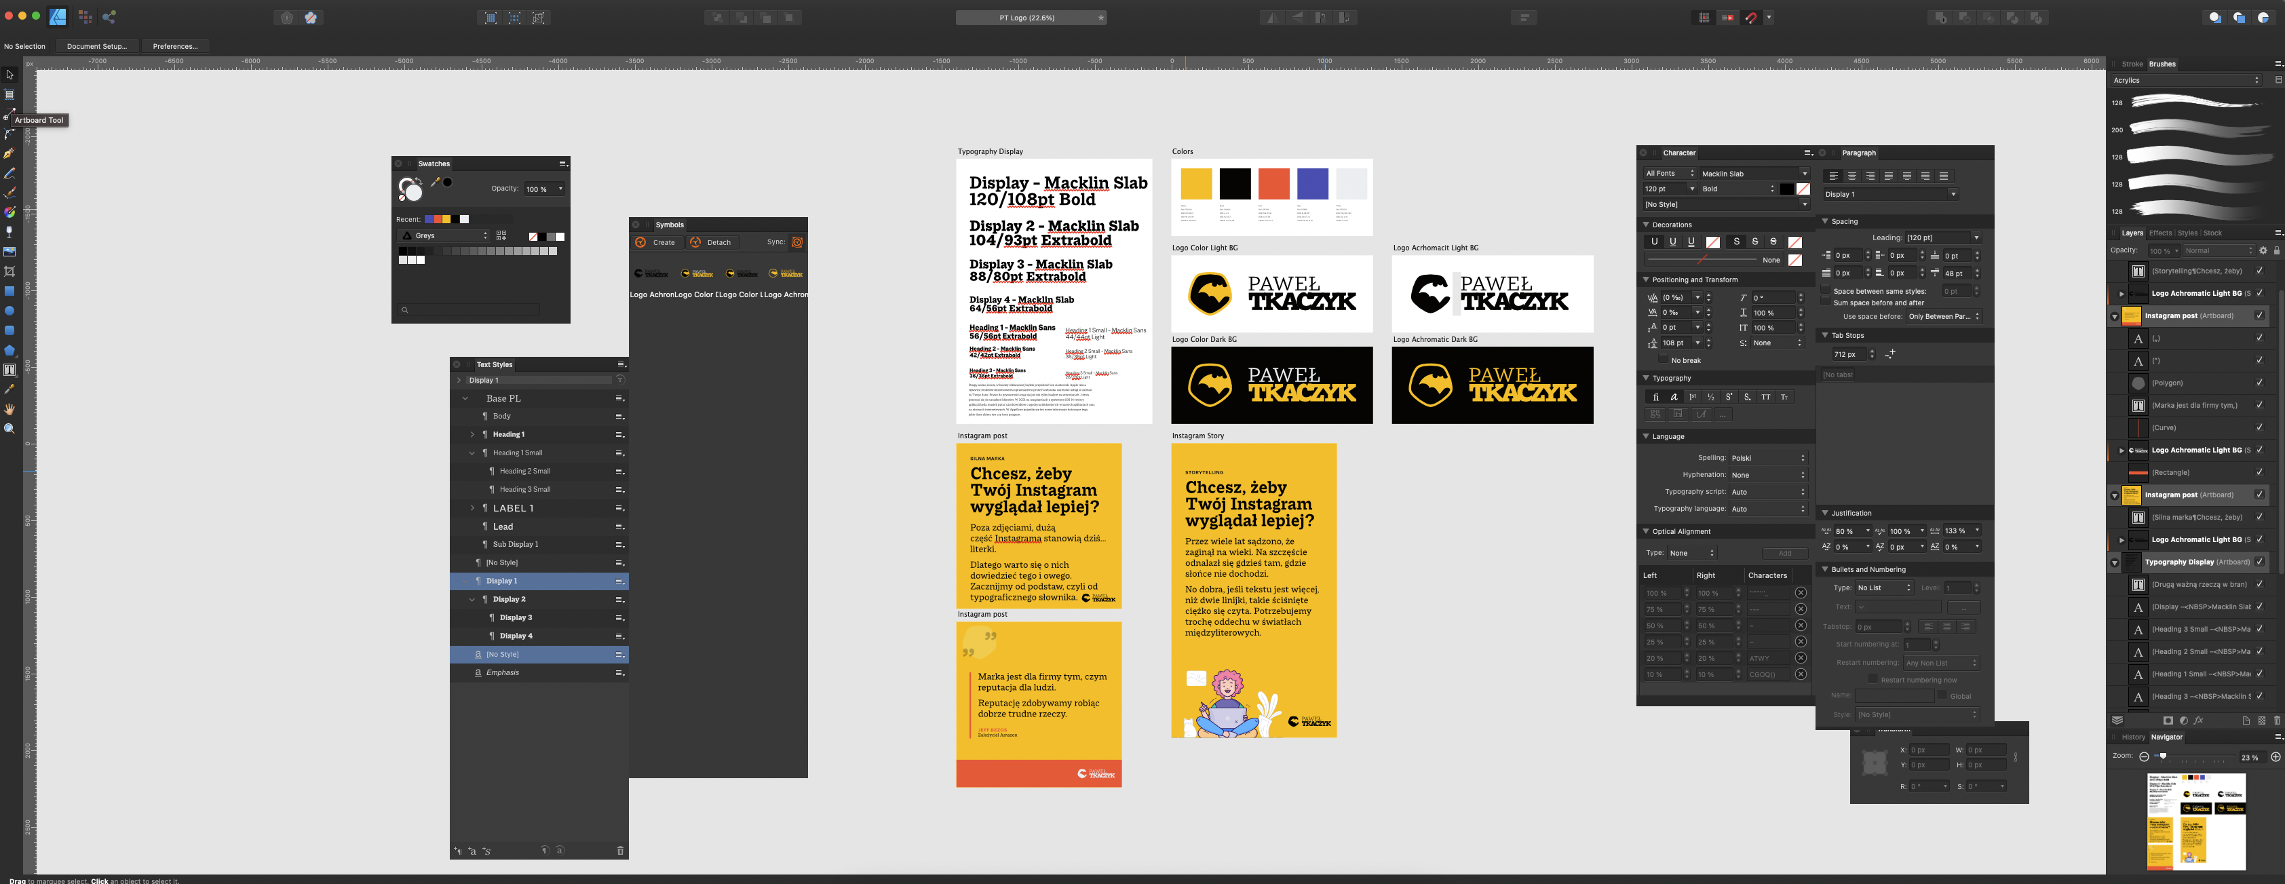Collapse Positioning and Transform section

(x=1647, y=280)
